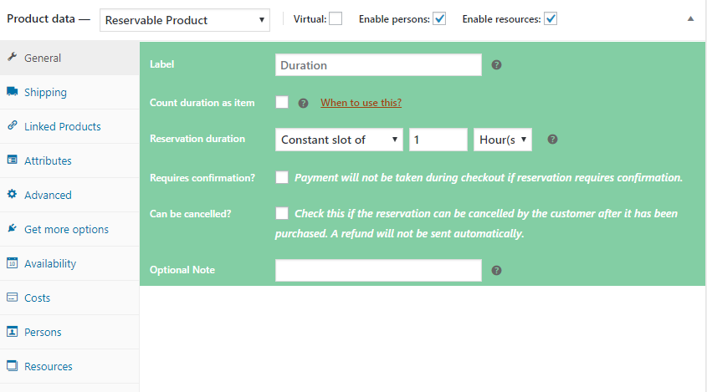Click the Availability calendar icon
Viewport: 707px width, 392px height.
pyautogui.click(x=13, y=263)
